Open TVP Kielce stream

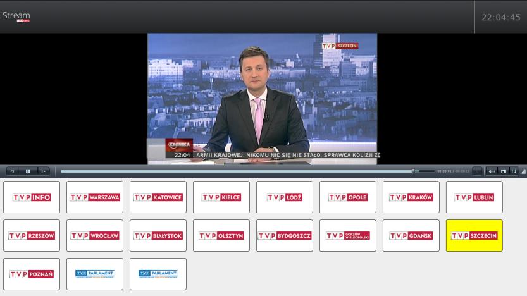[x=221, y=197]
